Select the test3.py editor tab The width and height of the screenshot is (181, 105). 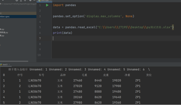coord(44,1)
